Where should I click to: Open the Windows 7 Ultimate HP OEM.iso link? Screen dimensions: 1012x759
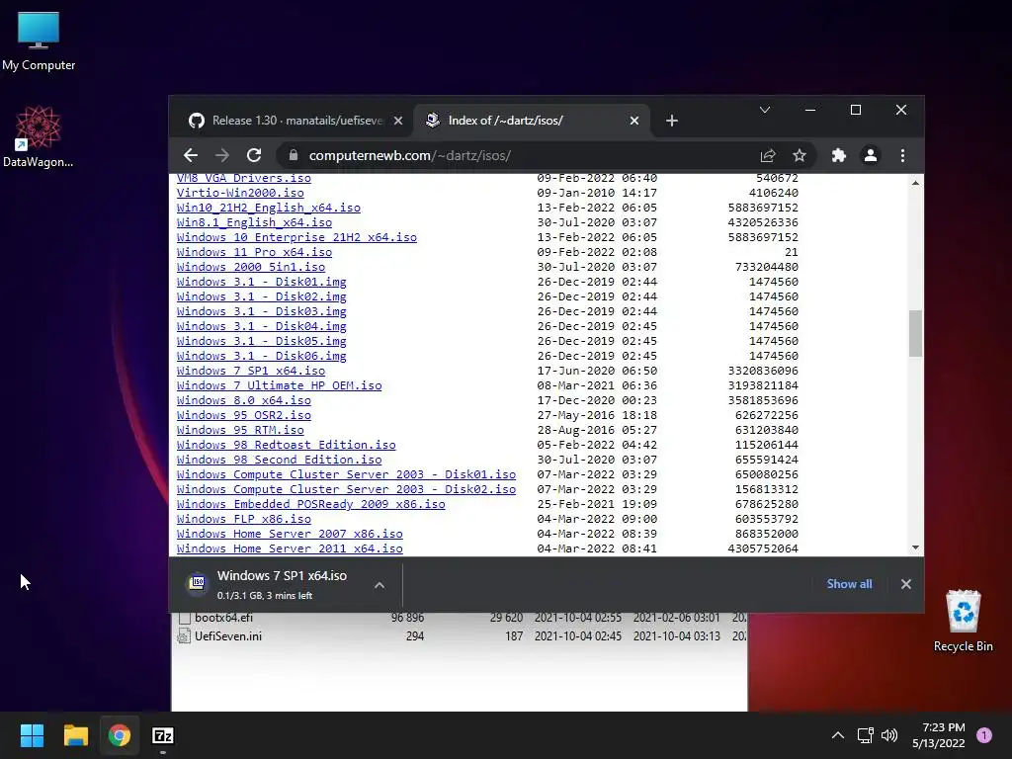279,385
